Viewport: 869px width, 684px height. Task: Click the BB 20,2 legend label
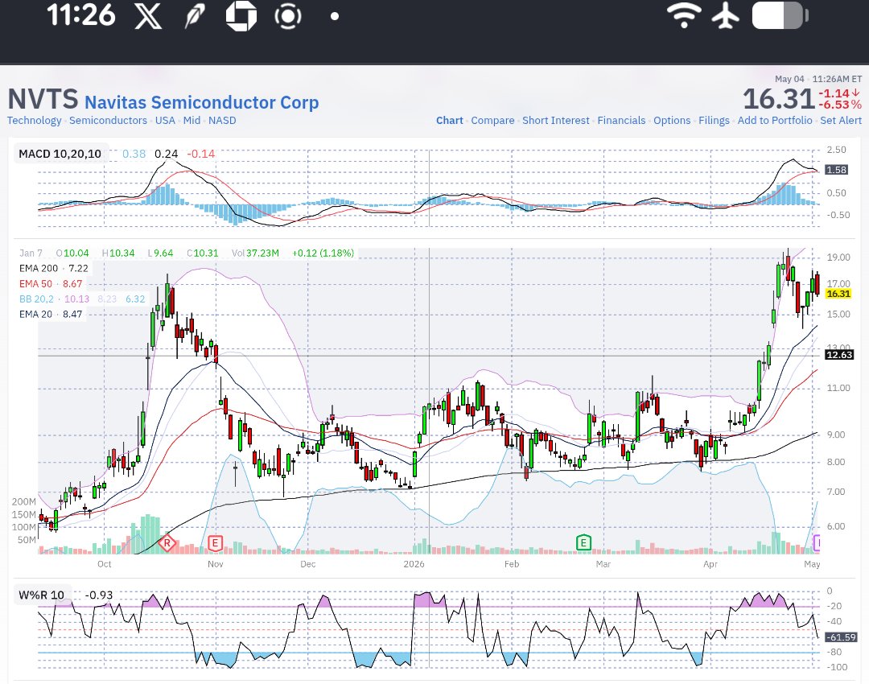click(x=36, y=299)
